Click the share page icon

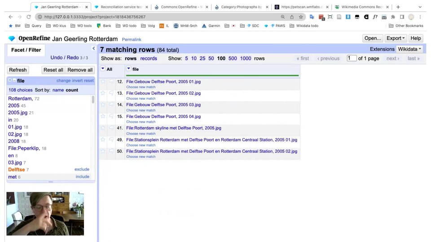[x=292, y=17]
